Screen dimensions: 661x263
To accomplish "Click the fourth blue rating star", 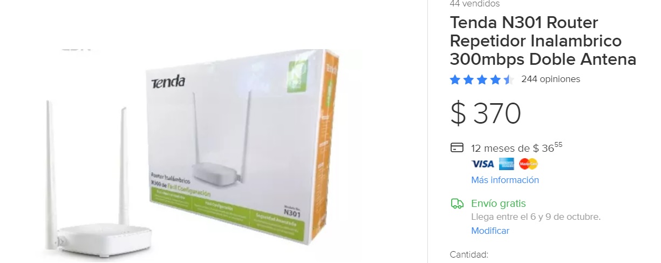I will pos(495,80).
